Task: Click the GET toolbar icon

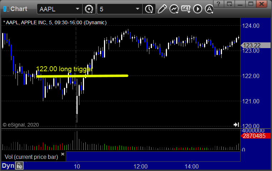Action: coord(186,9)
